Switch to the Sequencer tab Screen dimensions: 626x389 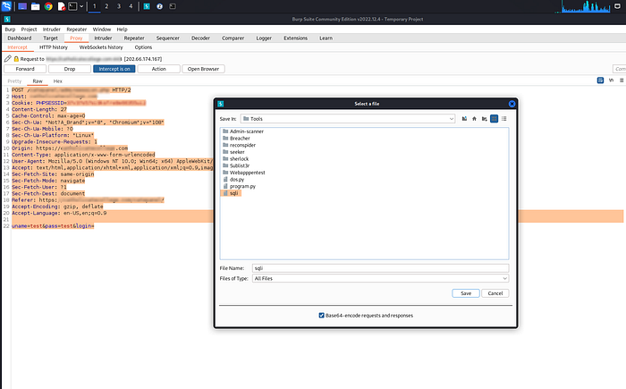pyautogui.click(x=168, y=38)
